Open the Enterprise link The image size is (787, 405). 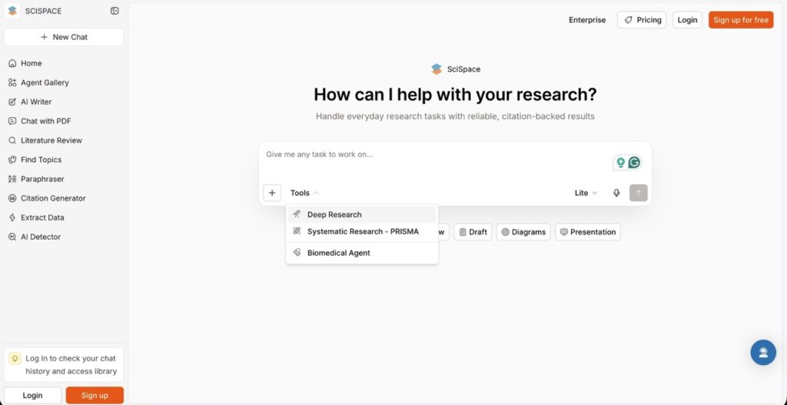pyautogui.click(x=586, y=20)
